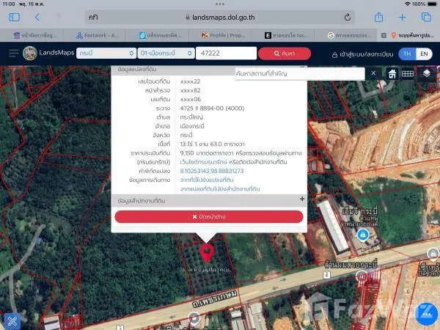Open the province dropdown showing กระบี่
Image resolution: width=440 pixels, height=330 pixels.
click(x=106, y=53)
